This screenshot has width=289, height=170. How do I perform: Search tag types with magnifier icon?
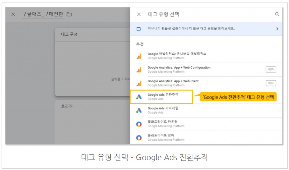(277, 14)
